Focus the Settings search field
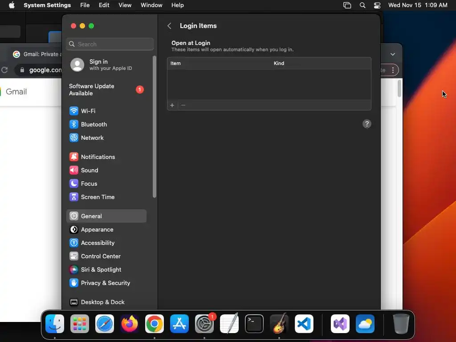Screen dimensions: 456x342 point(110,44)
